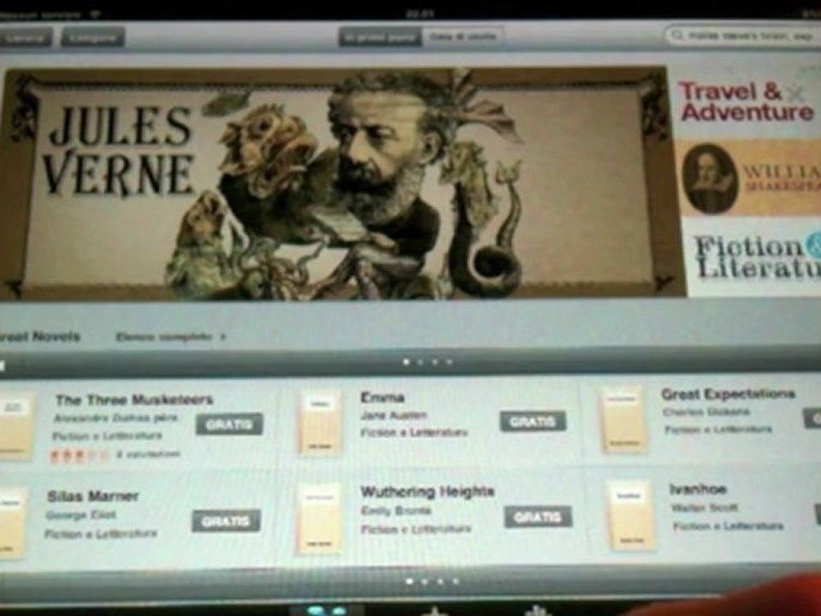This screenshot has width=821, height=616.
Task: Click the magnifier icon in search field
Action: (x=677, y=36)
